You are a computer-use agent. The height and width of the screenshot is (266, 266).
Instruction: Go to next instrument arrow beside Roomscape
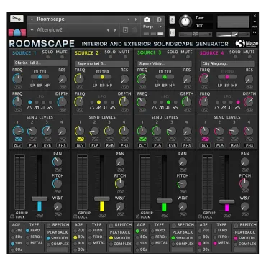[136, 19]
